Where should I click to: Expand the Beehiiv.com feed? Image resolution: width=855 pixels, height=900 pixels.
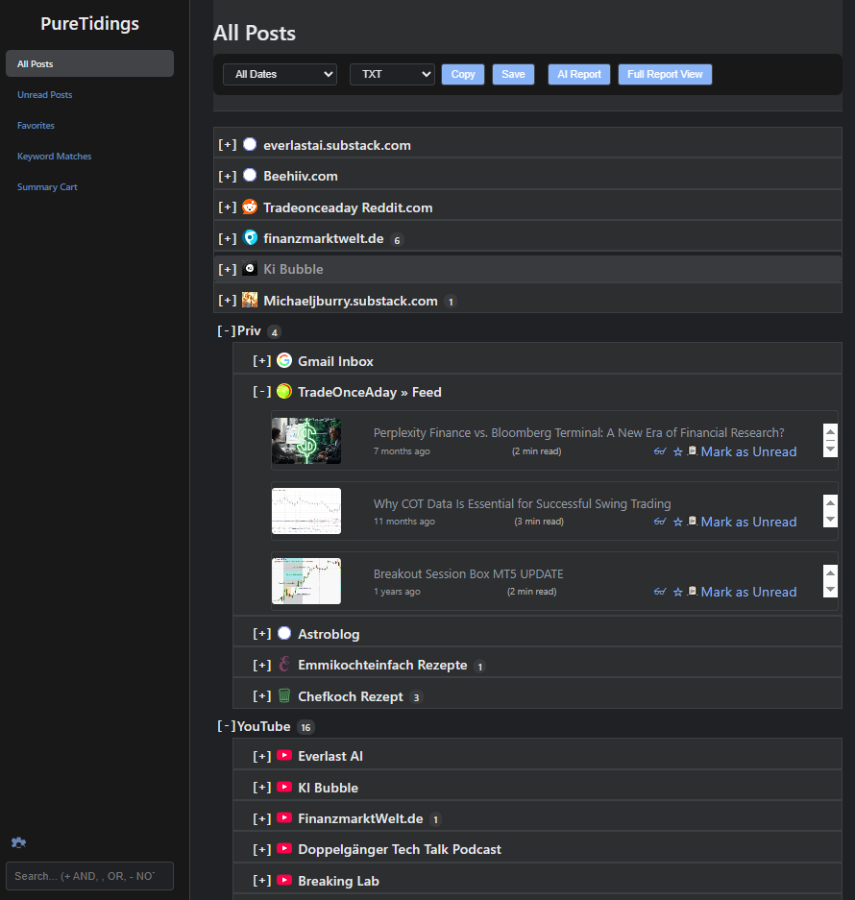[x=228, y=176]
